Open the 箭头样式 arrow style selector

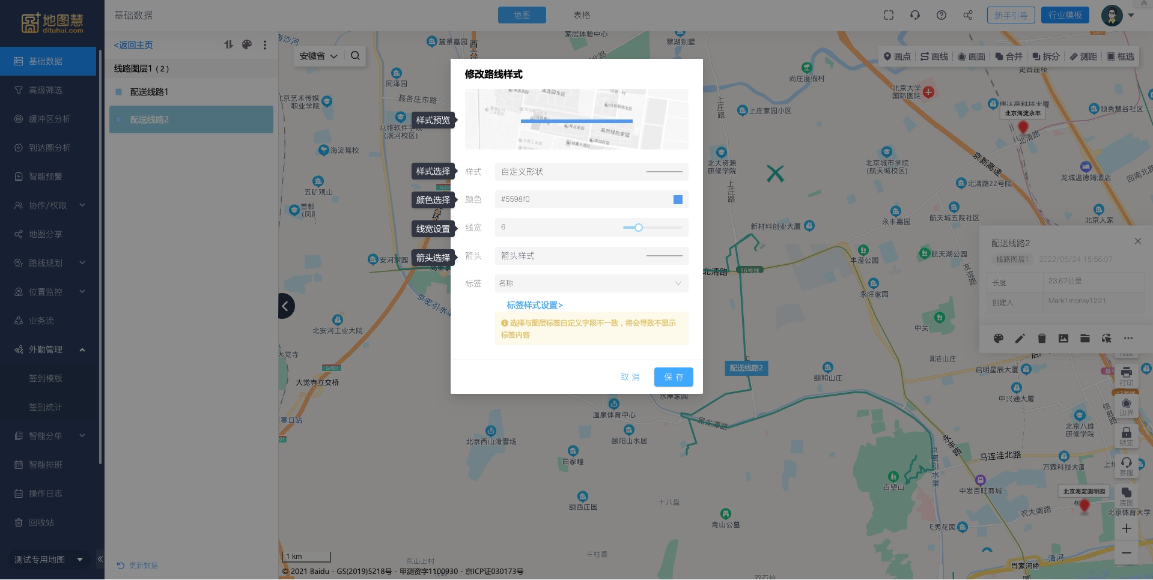coord(591,256)
